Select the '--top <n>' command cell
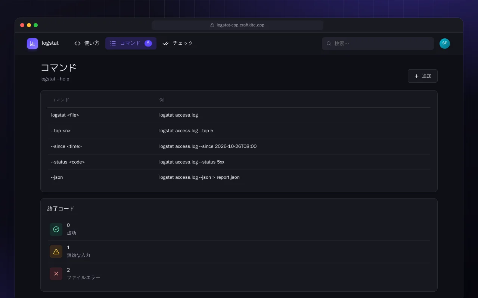Image resolution: width=478 pixels, height=298 pixels. [61, 131]
